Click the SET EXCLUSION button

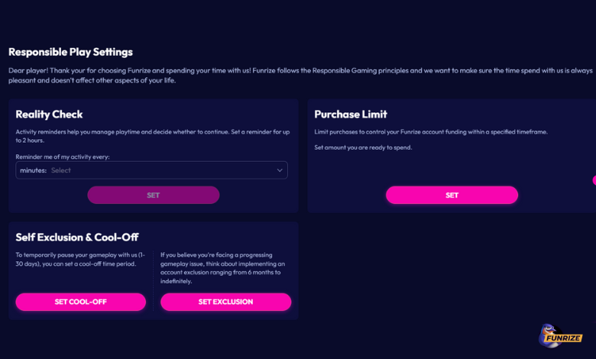(225, 302)
